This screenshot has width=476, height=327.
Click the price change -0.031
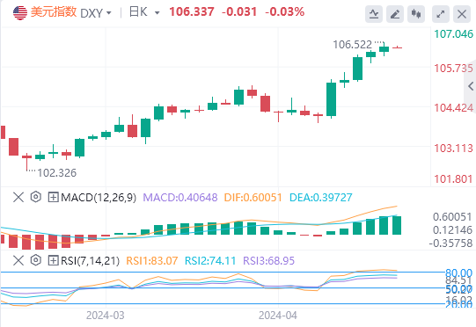click(x=239, y=12)
